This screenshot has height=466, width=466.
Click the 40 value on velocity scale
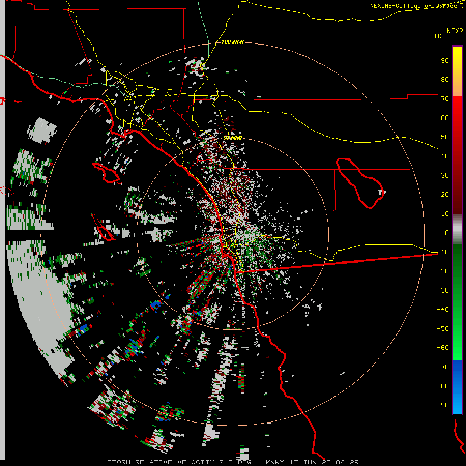coord(445,156)
